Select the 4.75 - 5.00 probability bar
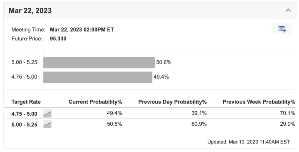Viewport: 299px width, 152px height. pos(98,77)
